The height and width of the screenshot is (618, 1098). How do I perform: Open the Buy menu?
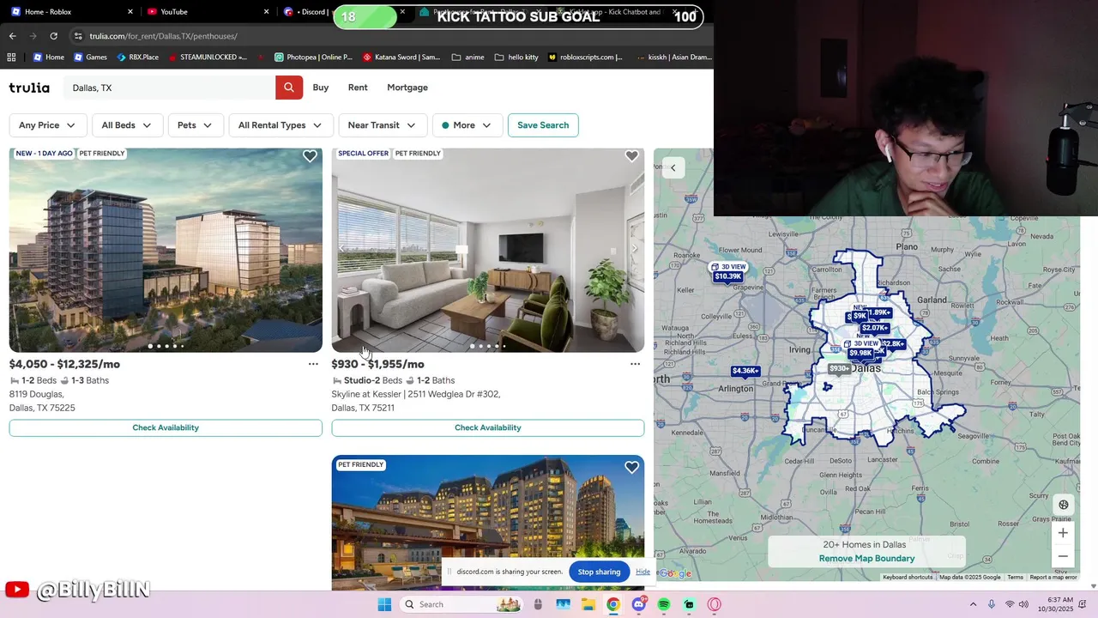click(x=321, y=88)
